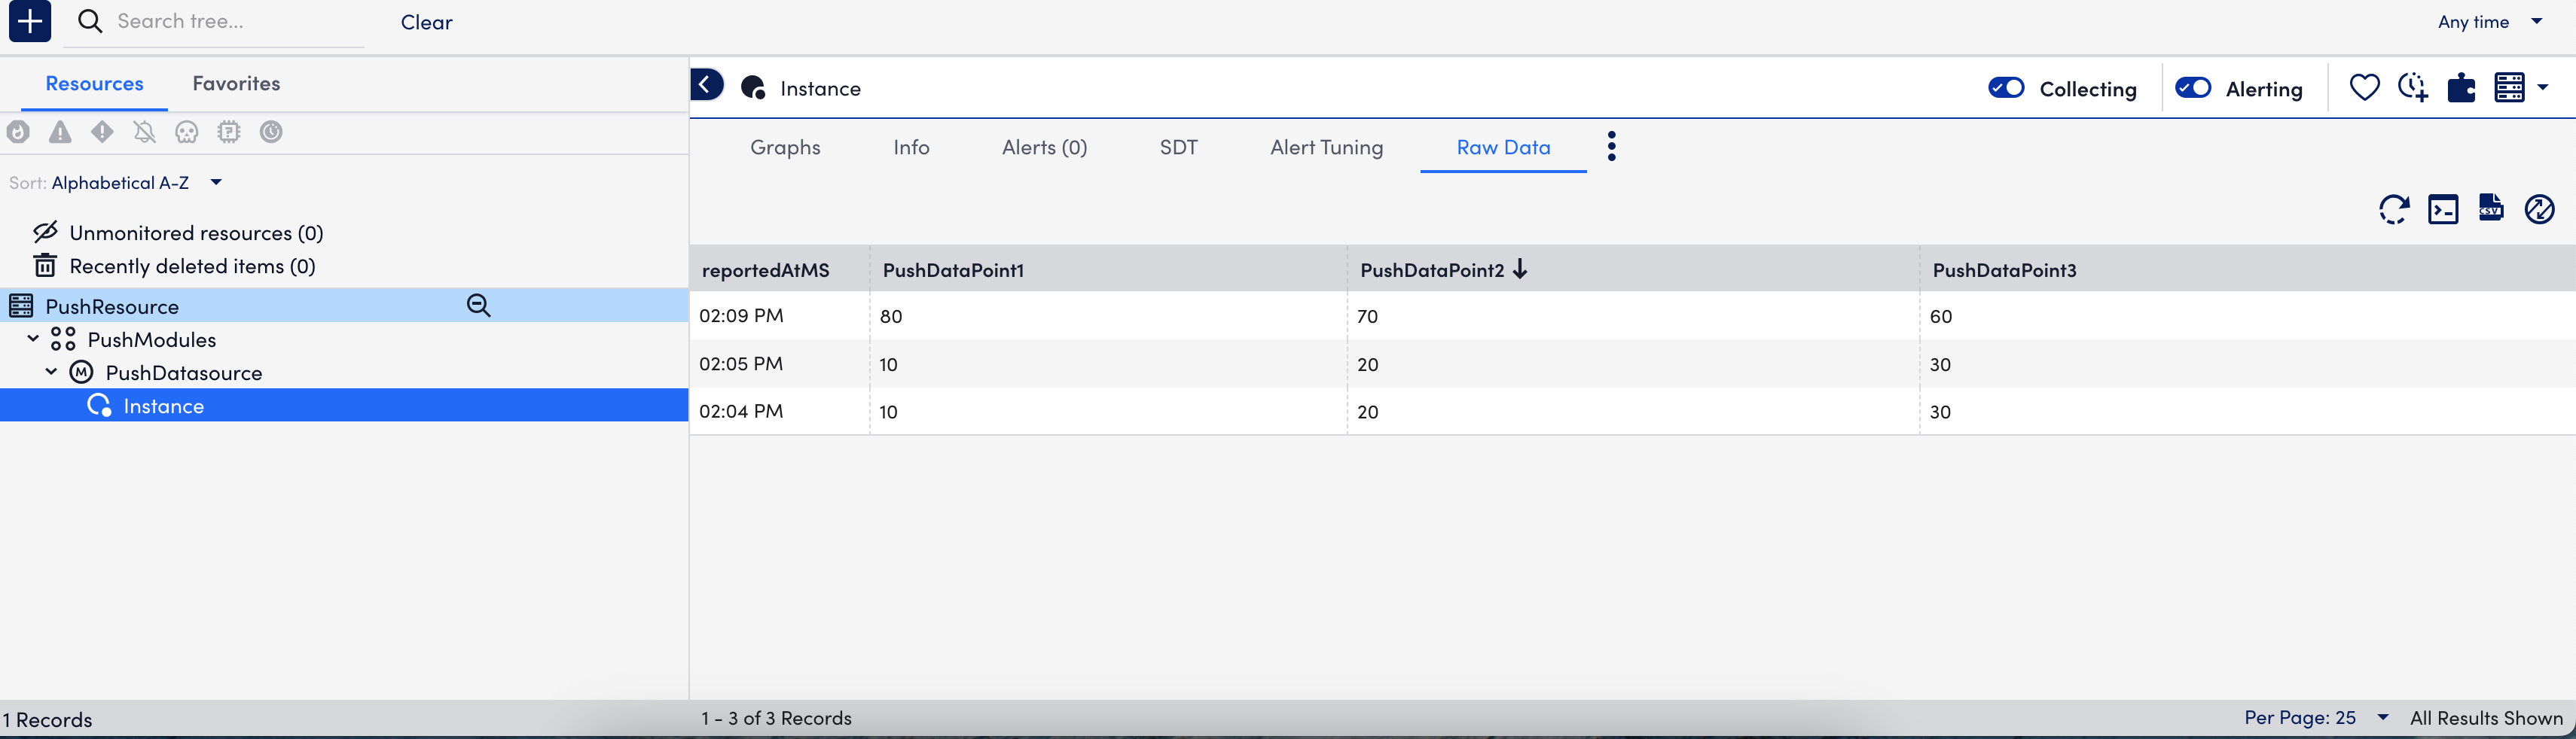Viewport: 2576px width, 739px height.
Task: Sort by PushDataPoint1 column header
Action: click(x=953, y=269)
